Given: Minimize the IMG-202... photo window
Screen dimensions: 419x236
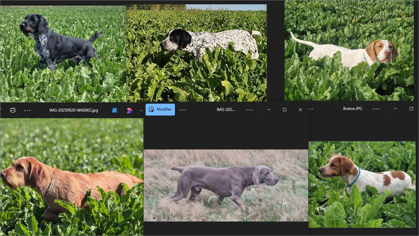Looking at the screenshot, I should click(x=269, y=110).
